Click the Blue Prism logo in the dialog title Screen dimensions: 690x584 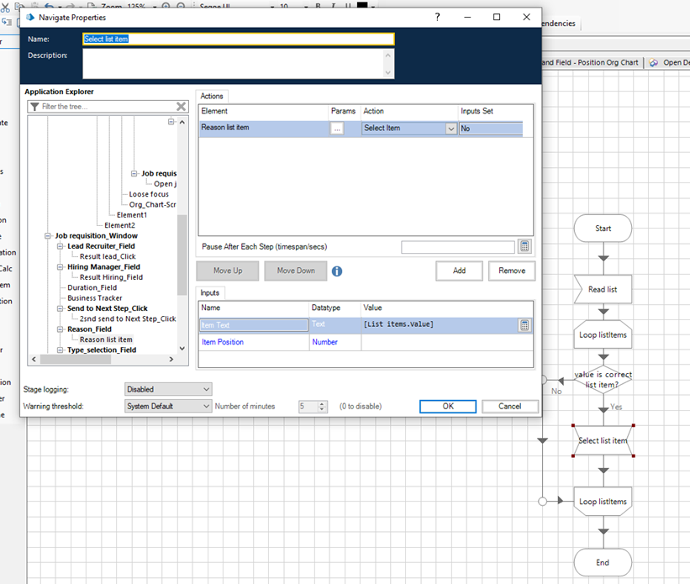point(30,17)
